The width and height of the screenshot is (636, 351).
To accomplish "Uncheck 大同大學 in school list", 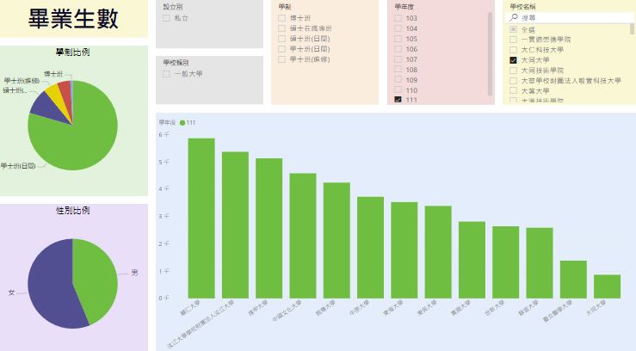I will tap(513, 60).
